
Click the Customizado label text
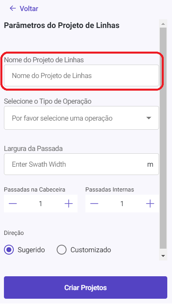[x=91, y=250]
